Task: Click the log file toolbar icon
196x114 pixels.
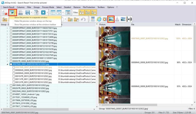Action: pos(21,12)
